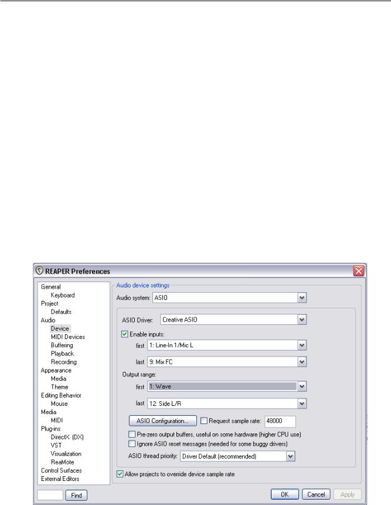Click the REAPER logo icon in title bar
Viewport: 391px width, 505px height.
point(39,271)
